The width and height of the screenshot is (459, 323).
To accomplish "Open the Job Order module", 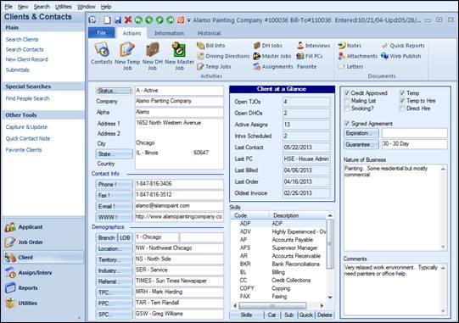I will click(x=43, y=242).
